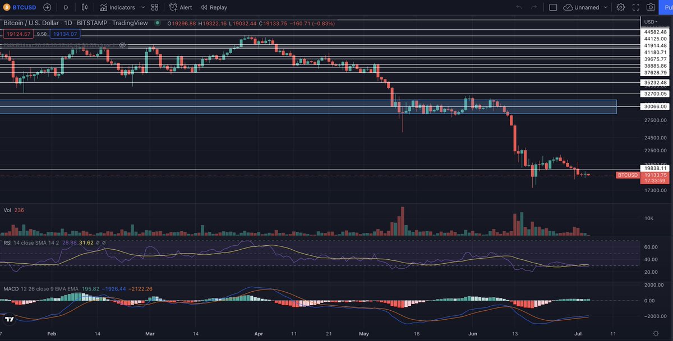
Task: Click the TradingView logo in chart corner
Action: tap(8, 319)
